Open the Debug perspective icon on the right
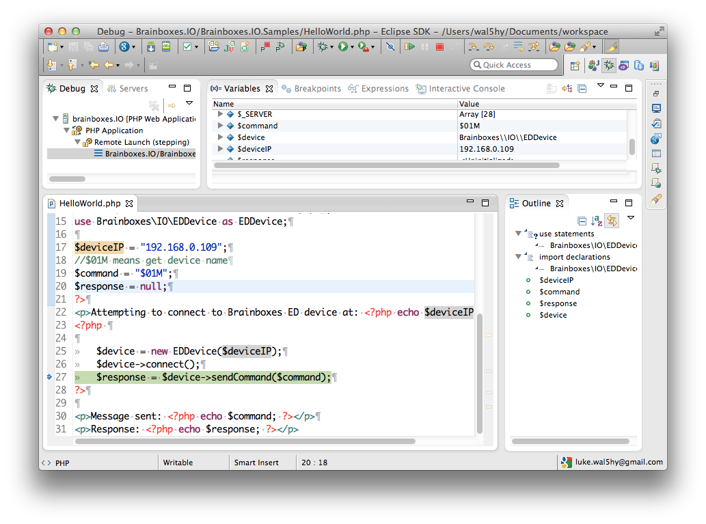The width and height of the screenshot is (706, 524). click(610, 66)
